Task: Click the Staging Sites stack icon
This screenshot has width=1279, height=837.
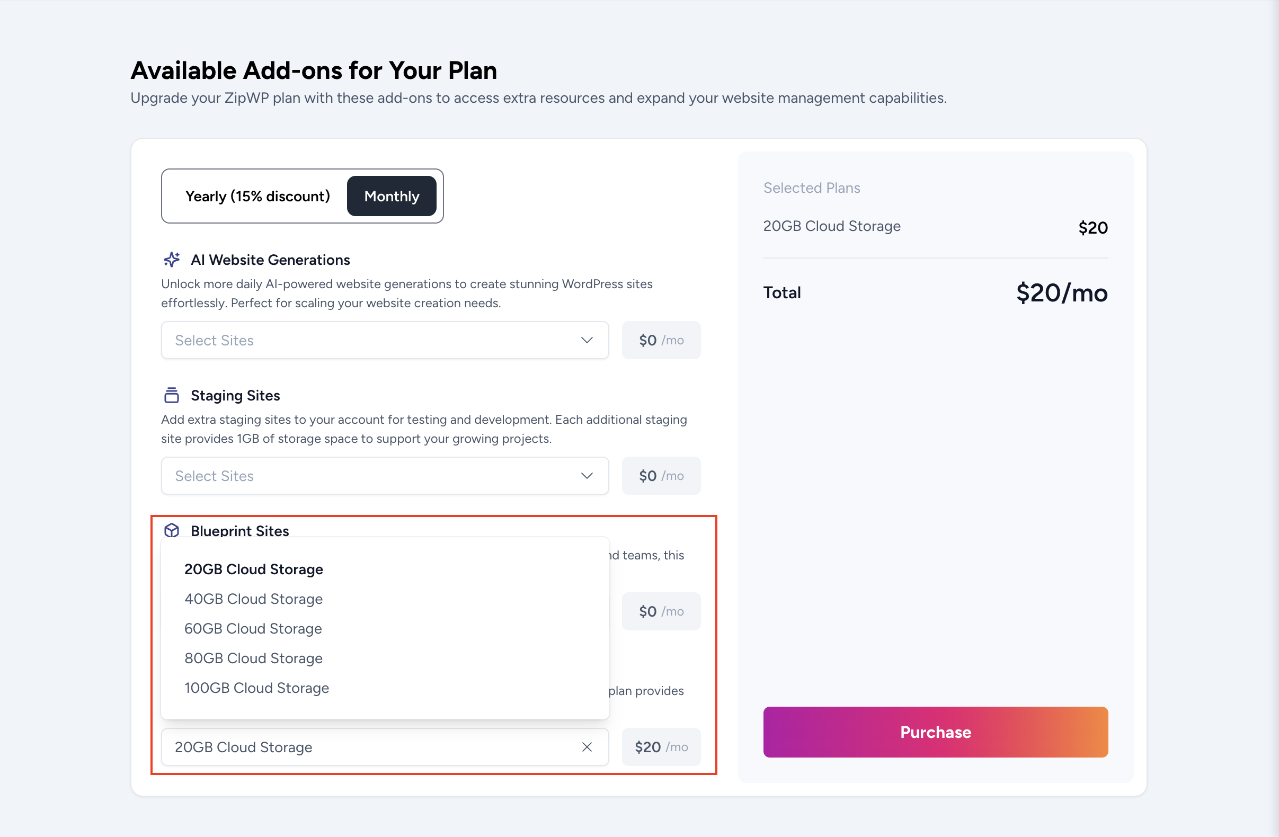Action: [172, 395]
